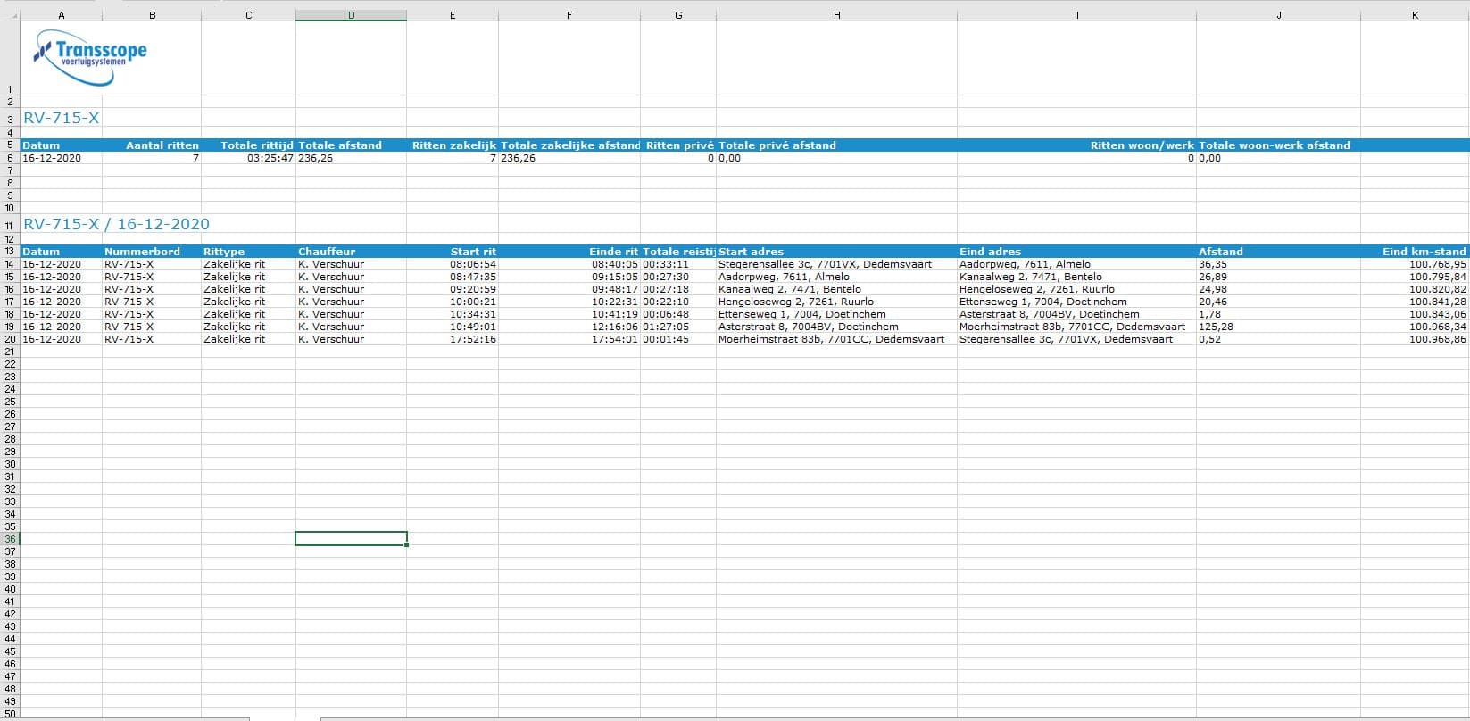Click the Transscope logo image
Viewport: 1470px width, 721px height.
(89, 56)
